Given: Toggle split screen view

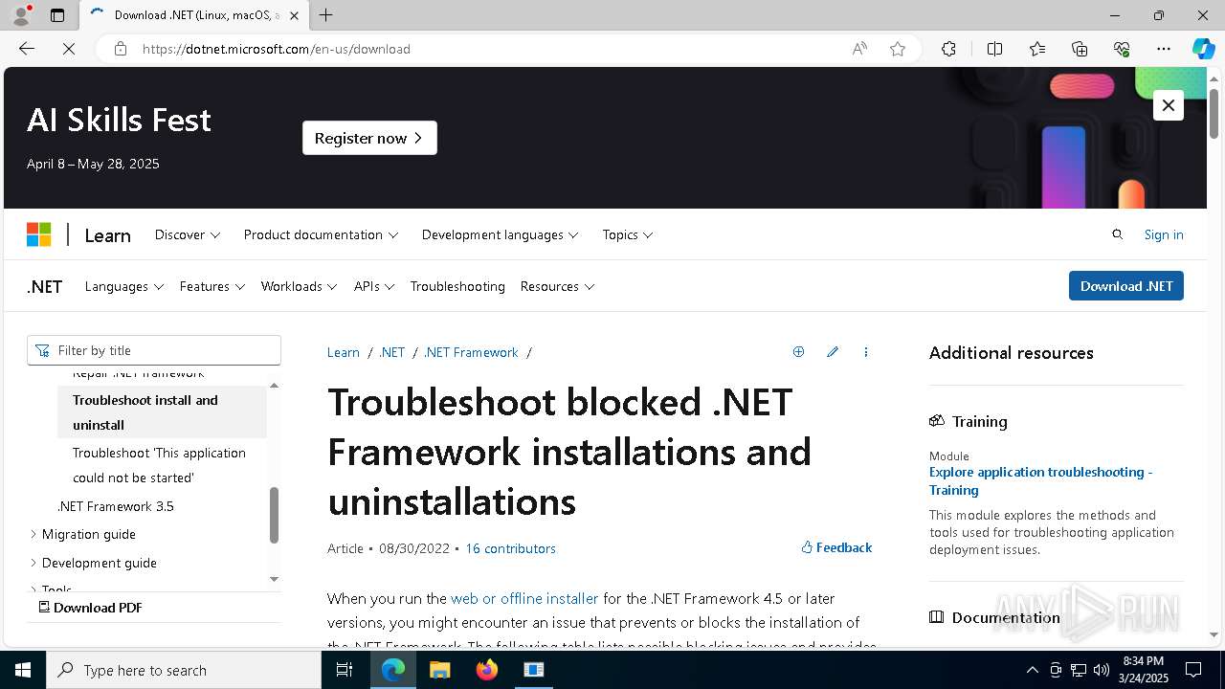Looking at the screenshot, I should tap(994, 49).
